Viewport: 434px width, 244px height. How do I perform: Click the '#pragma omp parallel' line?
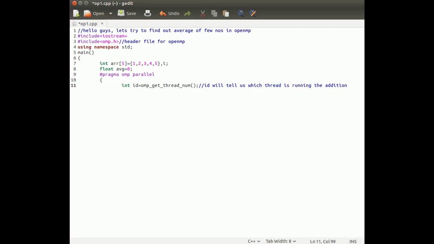pos(127,74)
